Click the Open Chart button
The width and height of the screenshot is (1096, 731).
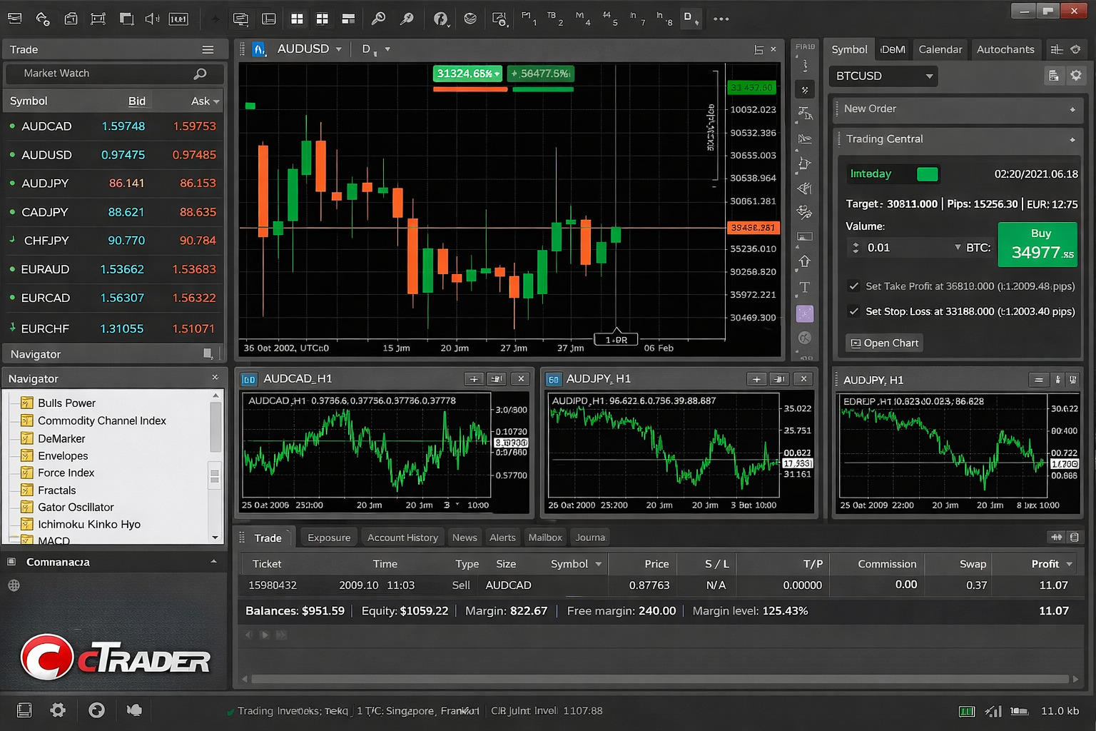(884, 343)
